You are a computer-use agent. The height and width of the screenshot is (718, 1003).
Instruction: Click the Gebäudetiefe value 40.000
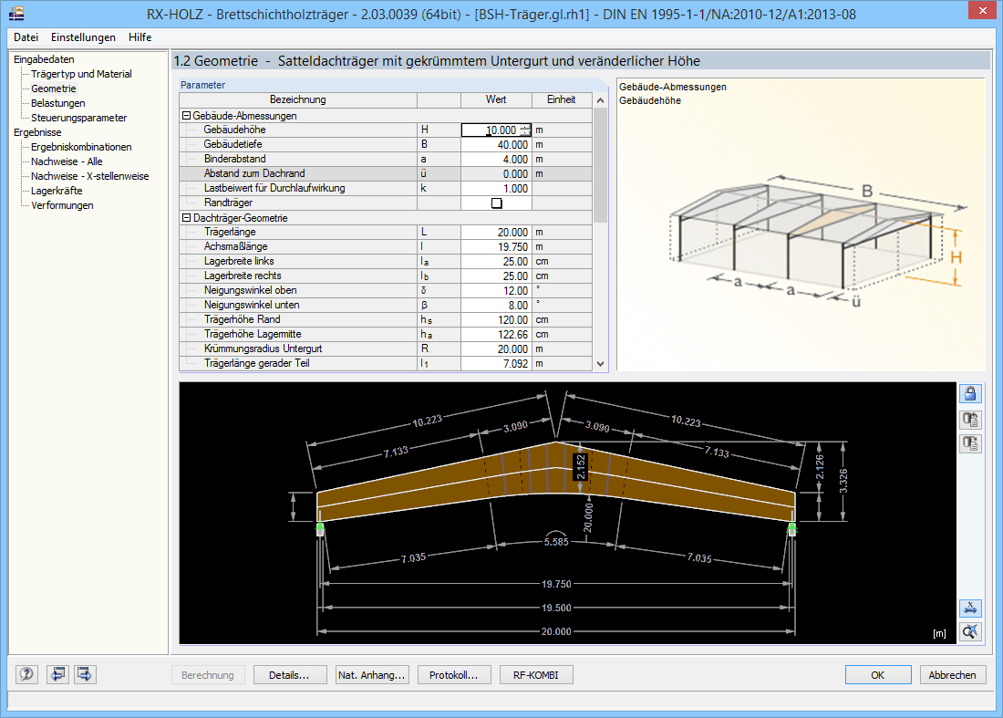click(496, 145)
